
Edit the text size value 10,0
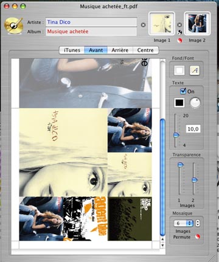pyautogui.click(x=193, y=129)
